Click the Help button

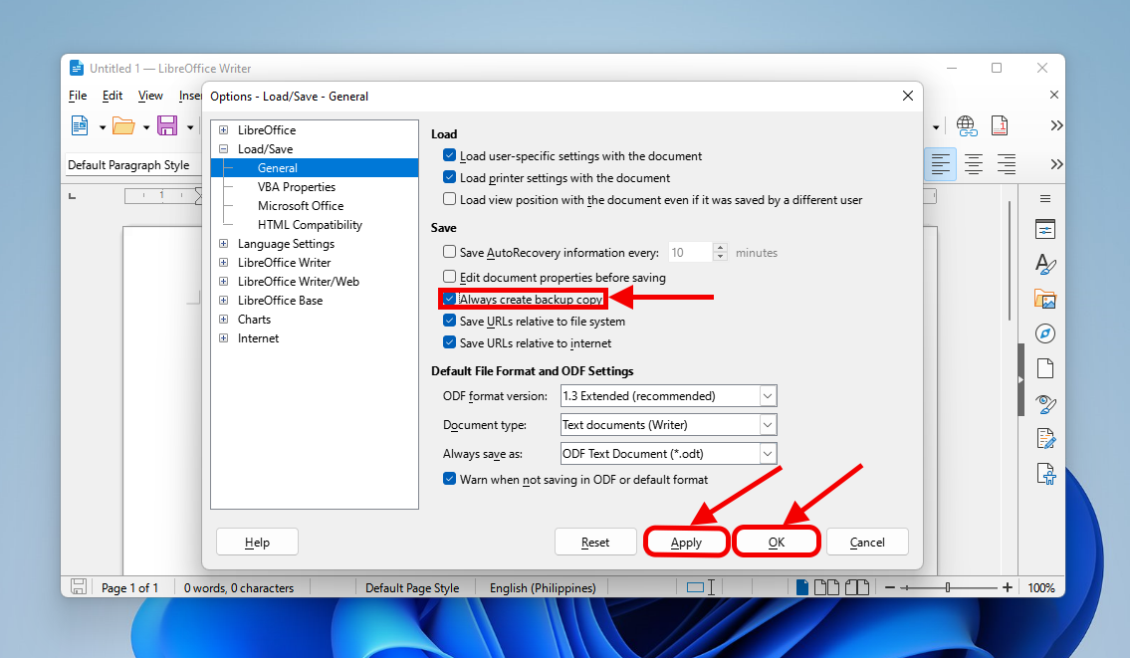pyautogui.click(x=257, y=542)
